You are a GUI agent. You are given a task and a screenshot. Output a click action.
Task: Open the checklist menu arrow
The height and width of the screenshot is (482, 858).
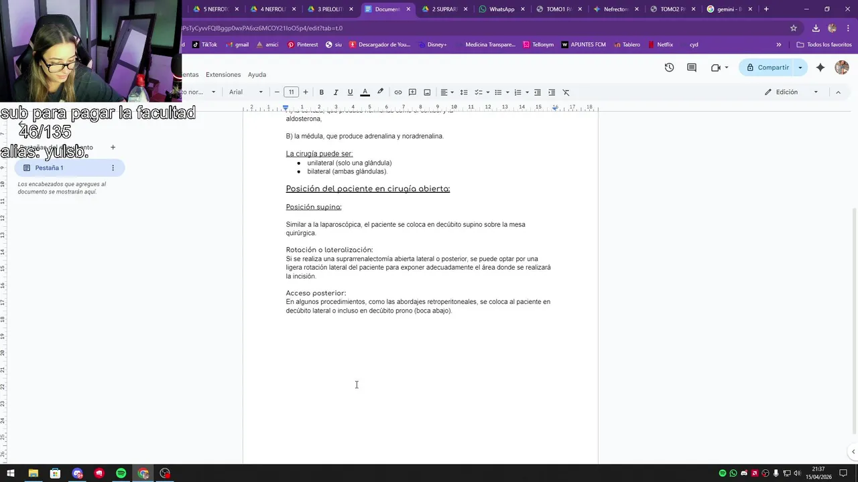tap(487, 92)
